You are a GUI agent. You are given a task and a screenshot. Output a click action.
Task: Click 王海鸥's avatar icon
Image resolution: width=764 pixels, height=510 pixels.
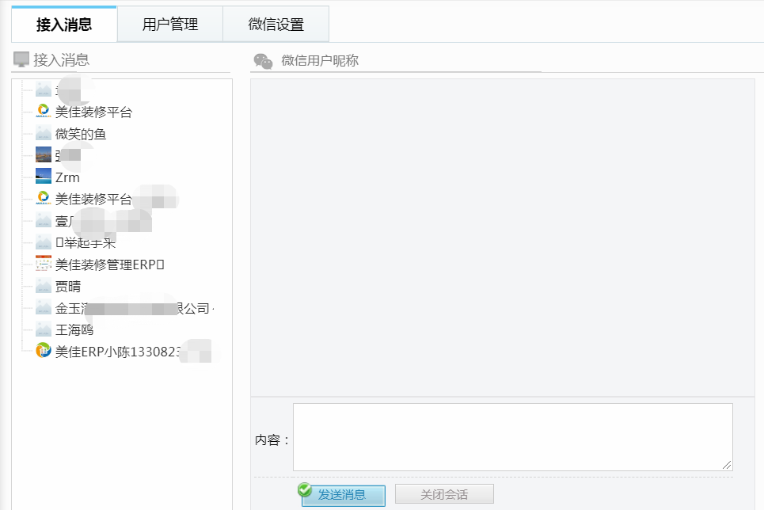(44, 329)
